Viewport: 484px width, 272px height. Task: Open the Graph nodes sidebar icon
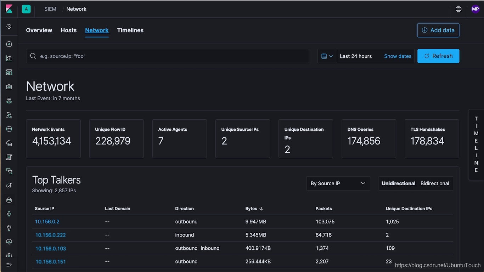9,214
